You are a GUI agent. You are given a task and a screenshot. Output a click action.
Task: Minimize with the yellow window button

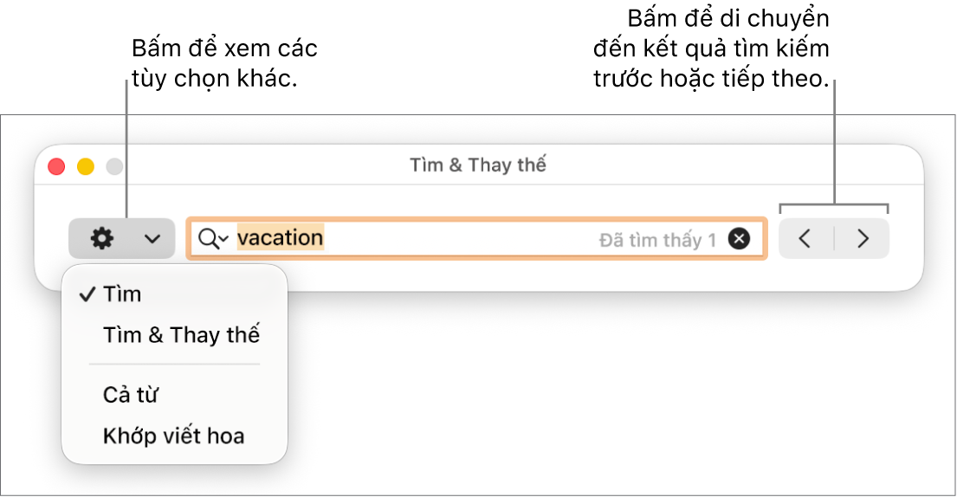(x=86, y=166)
